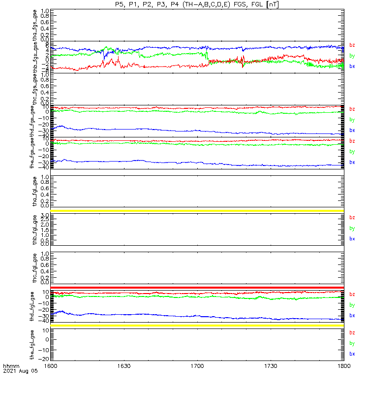Select the the_fgs_gse axis label

[31, 153]
